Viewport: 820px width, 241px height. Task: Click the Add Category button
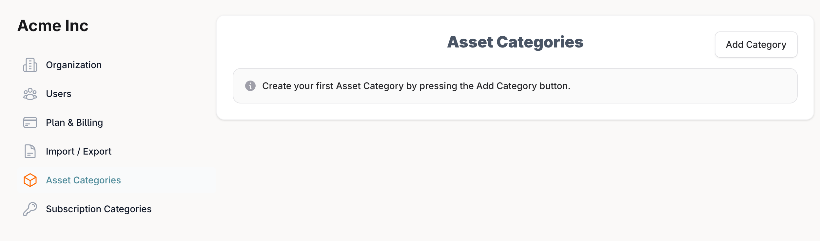(x=756, y=45)
